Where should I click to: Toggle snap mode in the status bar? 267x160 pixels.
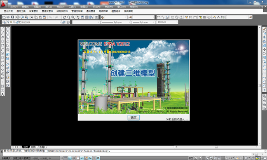61,158
